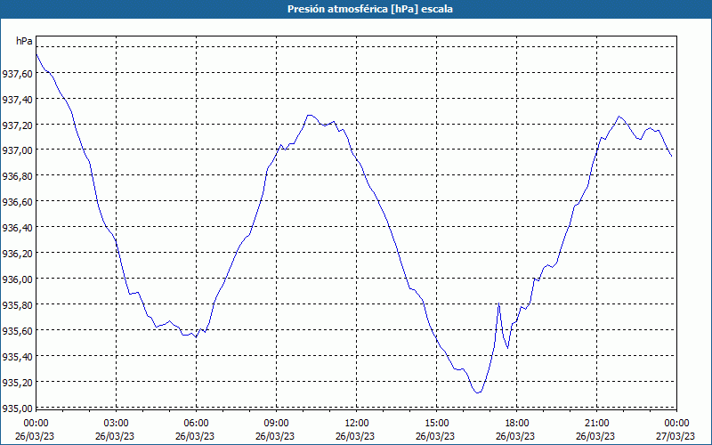
Task: Click the 09:00 time axis label
Action: [276, 424]
